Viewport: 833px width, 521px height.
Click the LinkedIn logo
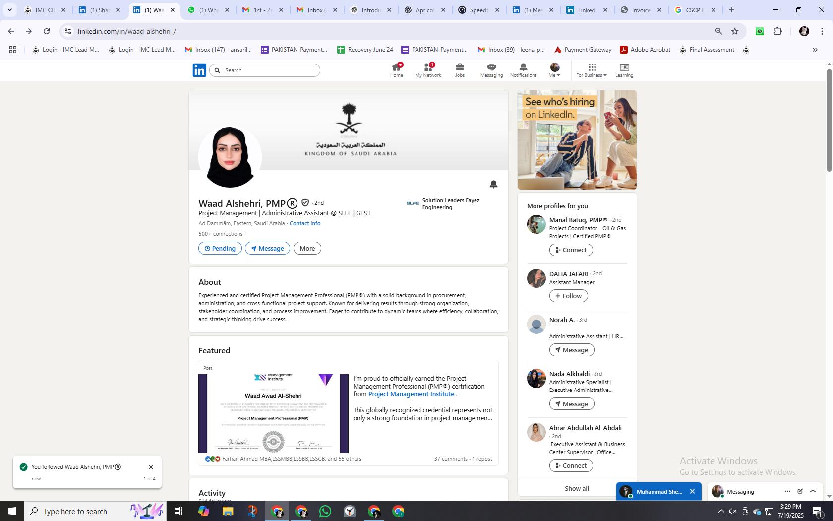199,70
